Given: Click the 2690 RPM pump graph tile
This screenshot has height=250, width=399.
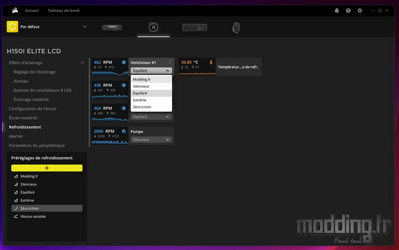Looking at the screenshot, I should [110, 136].
